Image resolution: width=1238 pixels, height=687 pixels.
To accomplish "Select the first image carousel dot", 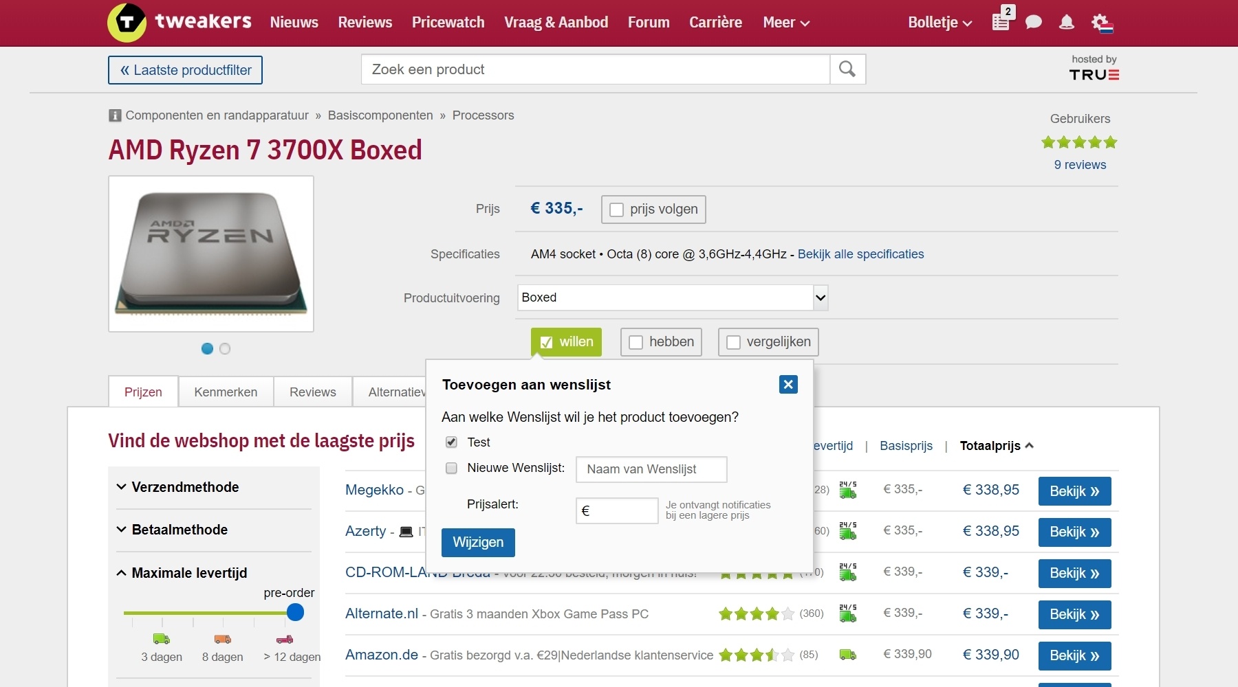I will 207,348.
